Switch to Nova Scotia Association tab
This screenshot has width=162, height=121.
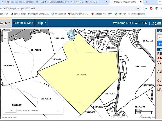pos(56,2)
